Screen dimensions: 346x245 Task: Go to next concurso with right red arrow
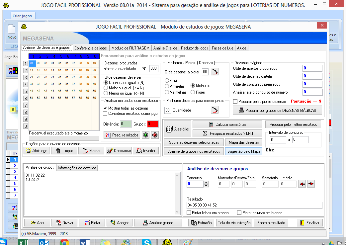[311, 184]
